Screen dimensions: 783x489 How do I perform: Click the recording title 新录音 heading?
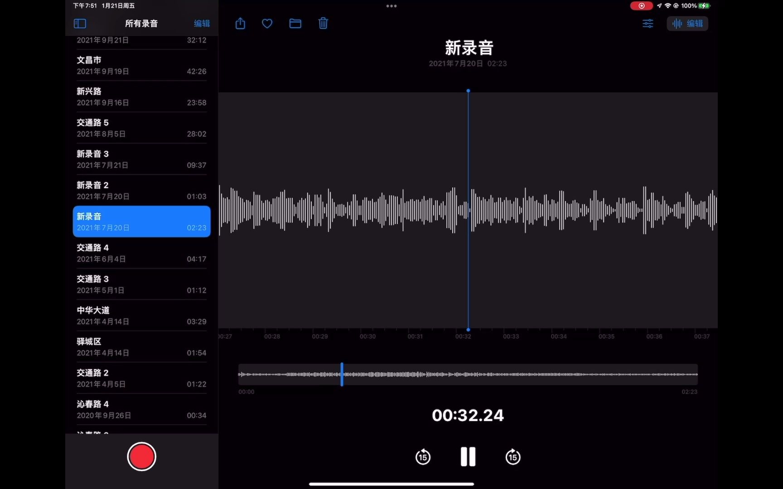pyautogui.click(x=469, y=48)
